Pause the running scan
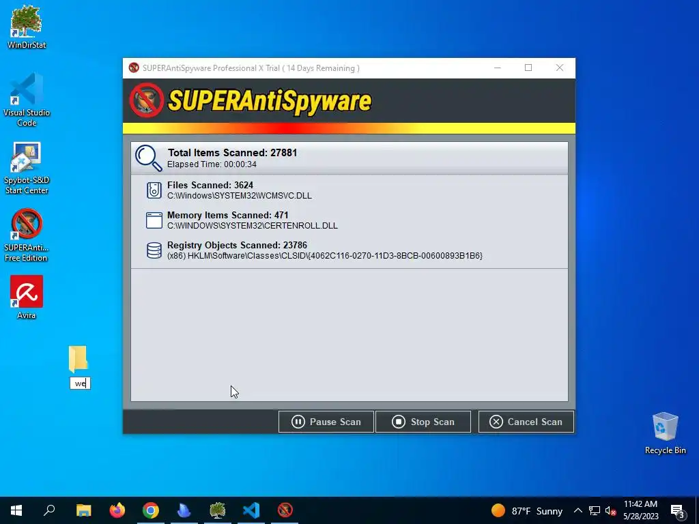 326,422
